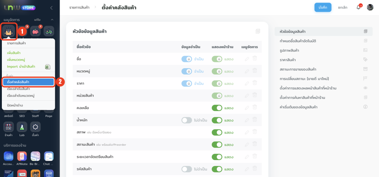Viewport: 379px width, 177px height.
Task: Collapse the sidebar with the left chevron
Action: (x=51, y=7)
